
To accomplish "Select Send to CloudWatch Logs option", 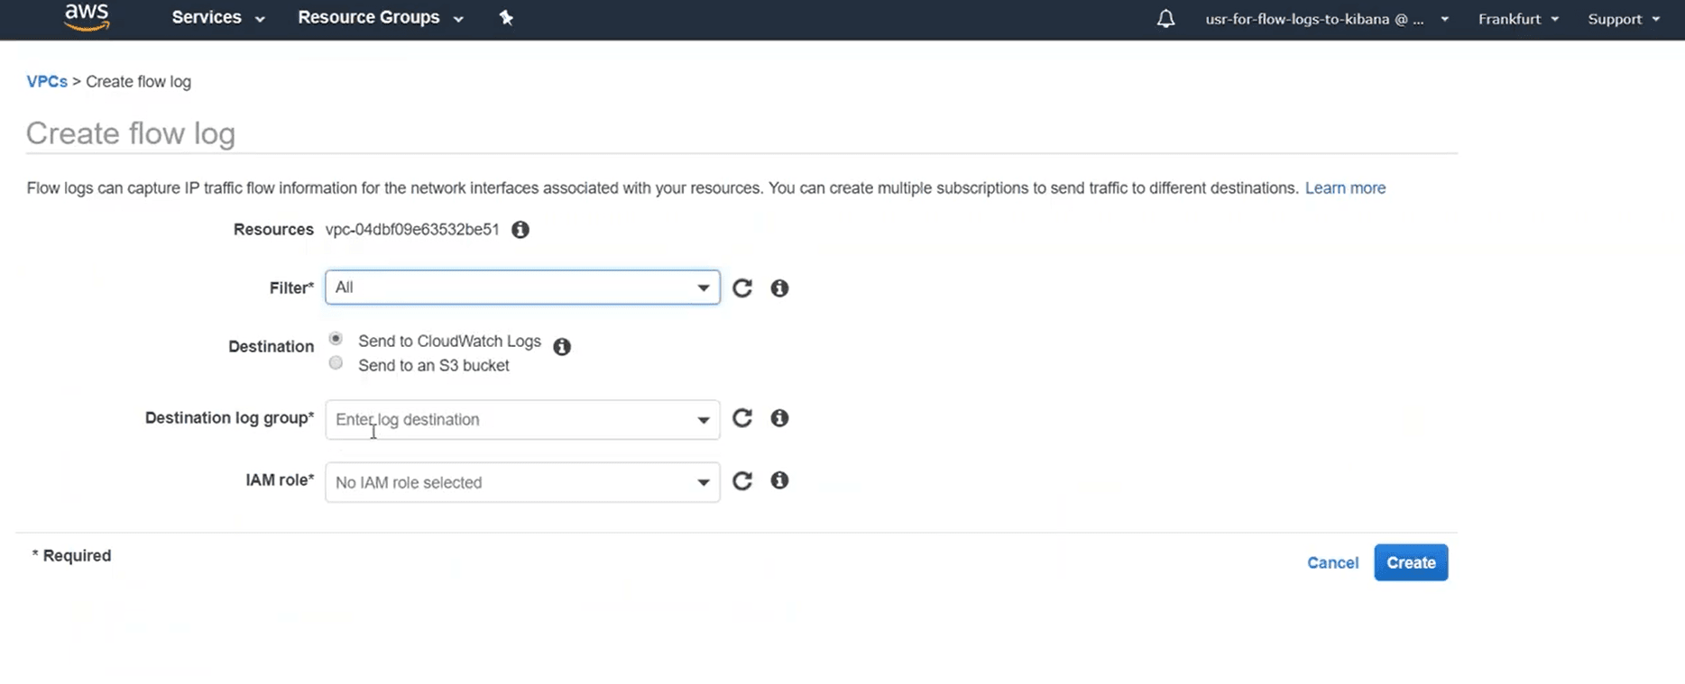I will pos(336,339).
